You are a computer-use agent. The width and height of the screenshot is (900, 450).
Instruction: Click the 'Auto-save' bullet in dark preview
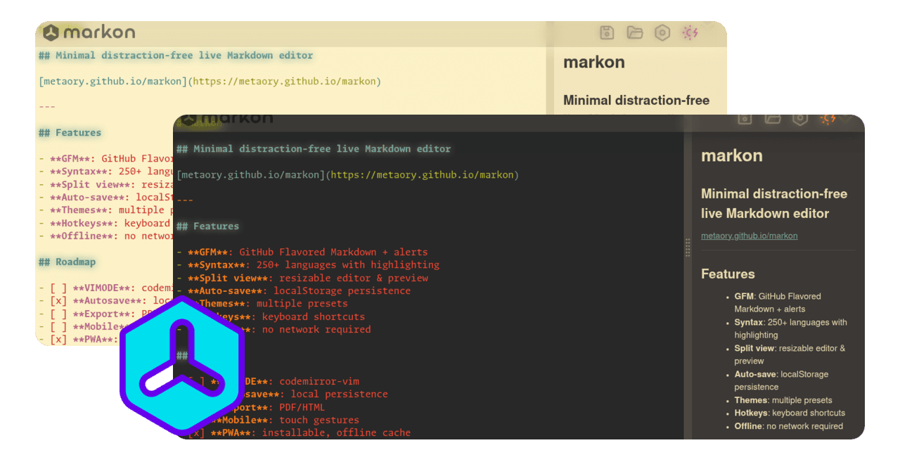pyautogui.click(x=781, y=380)
